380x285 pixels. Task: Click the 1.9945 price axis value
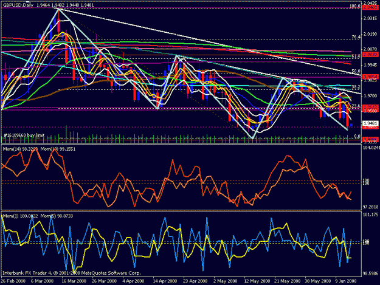(x=370, y=64)
